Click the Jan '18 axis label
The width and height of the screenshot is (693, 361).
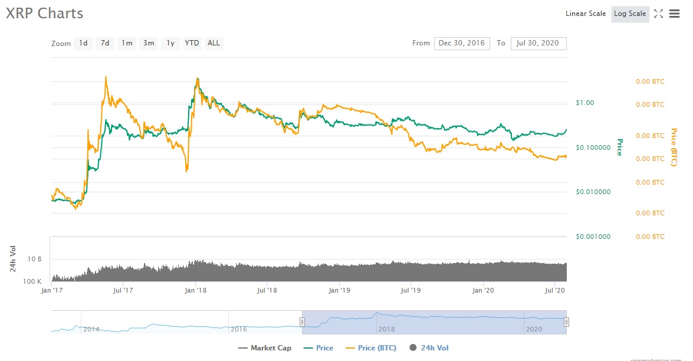tap(195, 290)
